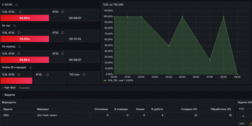
Task: Click info icon on 'ATiQ .' Online panel
Action: click(48, 74)
